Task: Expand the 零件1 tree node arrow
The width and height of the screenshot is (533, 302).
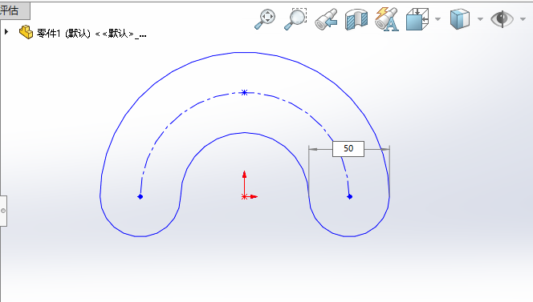Action: [6, 32]
